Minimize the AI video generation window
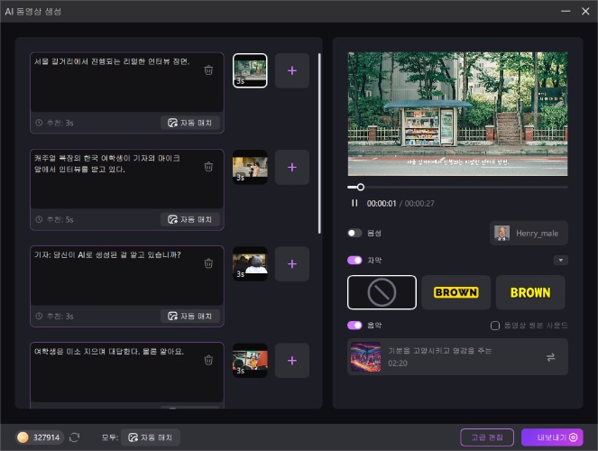 tap(566, 11)
